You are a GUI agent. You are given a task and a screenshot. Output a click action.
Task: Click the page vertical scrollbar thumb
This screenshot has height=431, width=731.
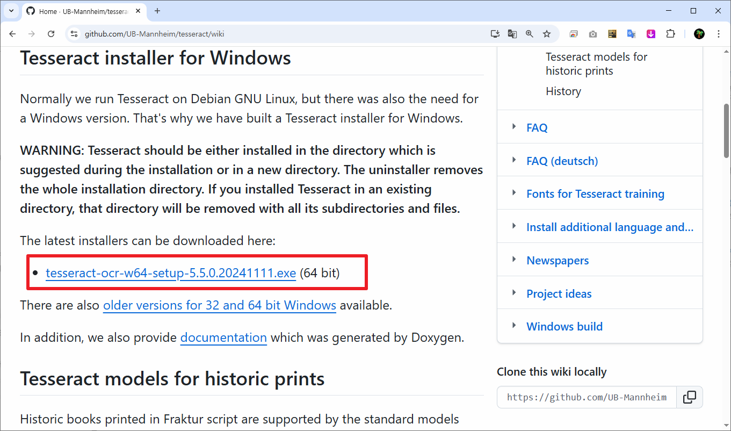(726, 131)
